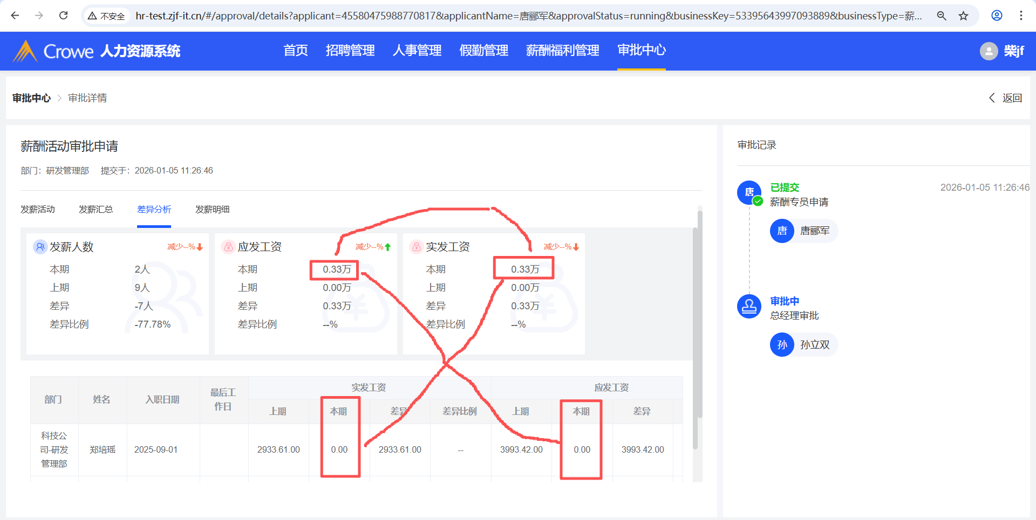1036x520 pixels.
Task: Bookmark this page with the star icon
Action: click(x=963, y=16)
